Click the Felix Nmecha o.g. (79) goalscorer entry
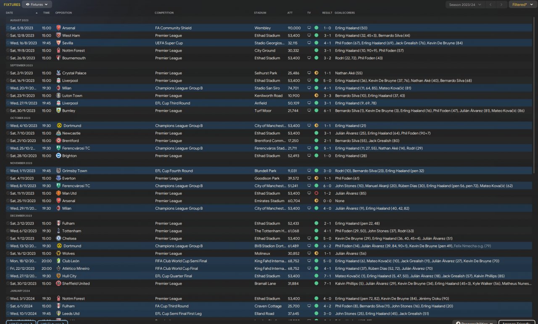 point(472,246)
